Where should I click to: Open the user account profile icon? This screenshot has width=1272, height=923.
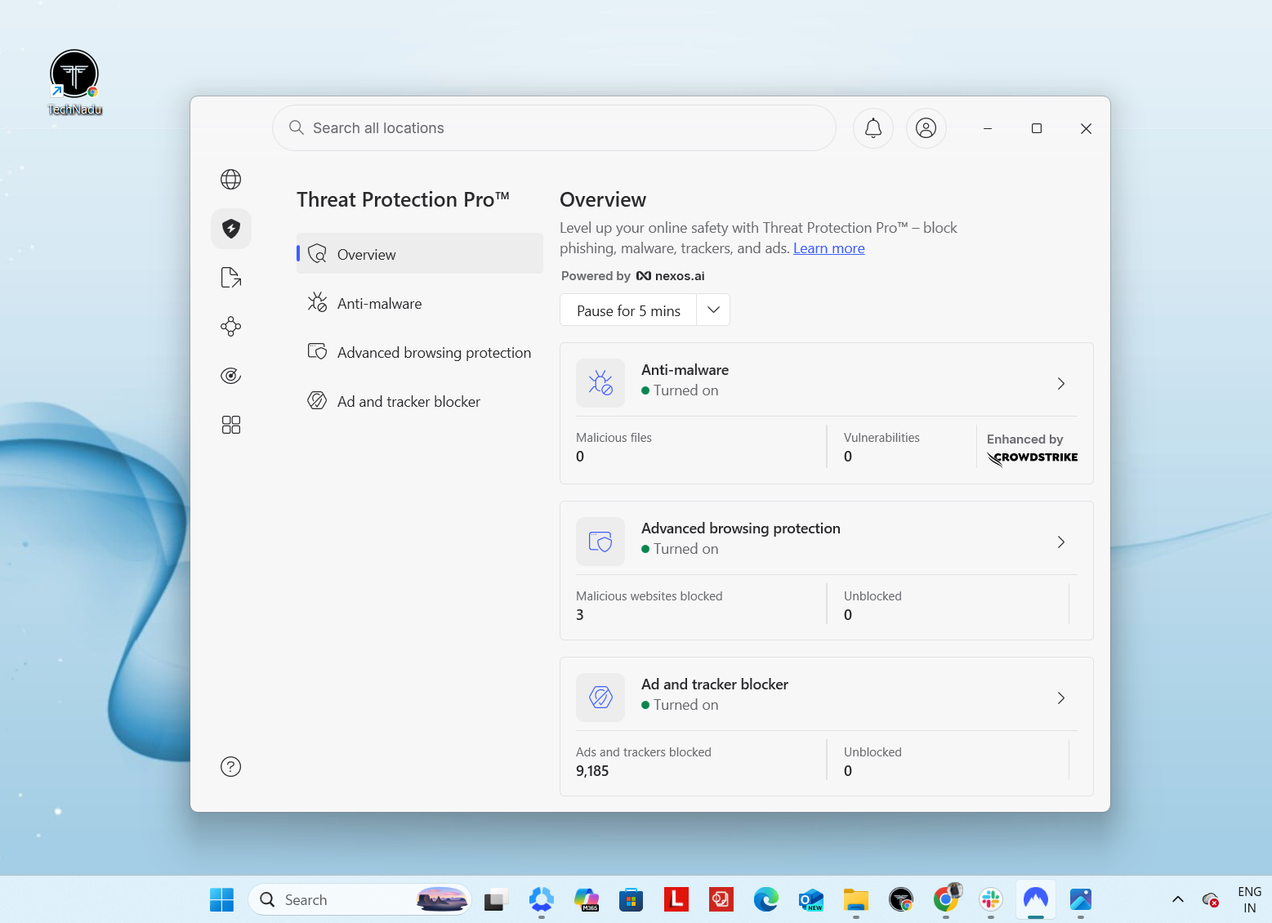tap(926, 128)
